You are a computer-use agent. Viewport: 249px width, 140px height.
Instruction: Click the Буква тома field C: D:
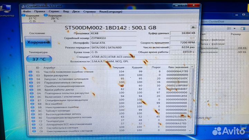pos(113,52)
